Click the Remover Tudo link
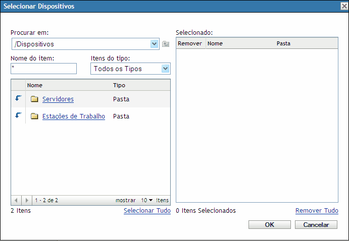349x241 pixels. (x=317, y=211)
